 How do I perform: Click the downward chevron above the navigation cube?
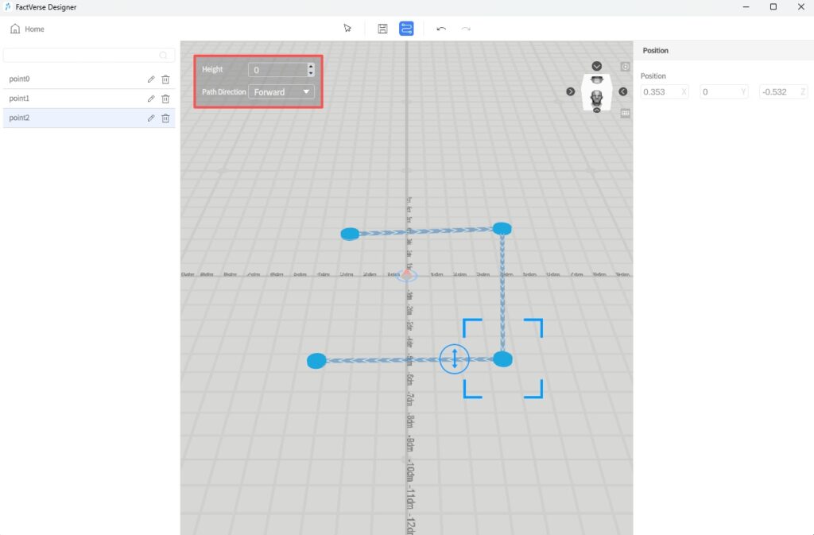coord(596,65)
